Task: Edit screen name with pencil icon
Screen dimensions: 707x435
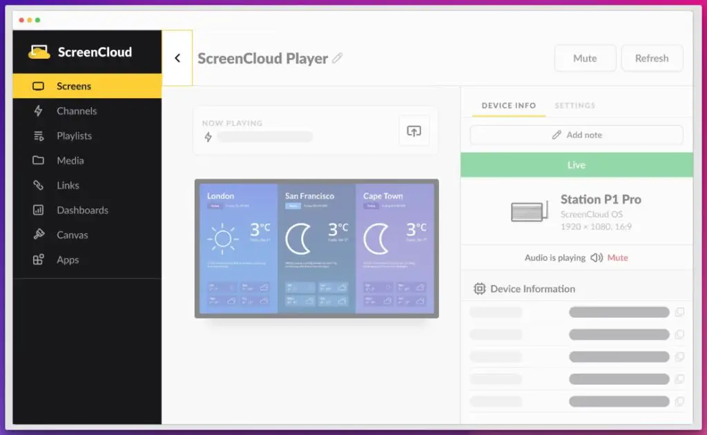Action: (337, 58)
